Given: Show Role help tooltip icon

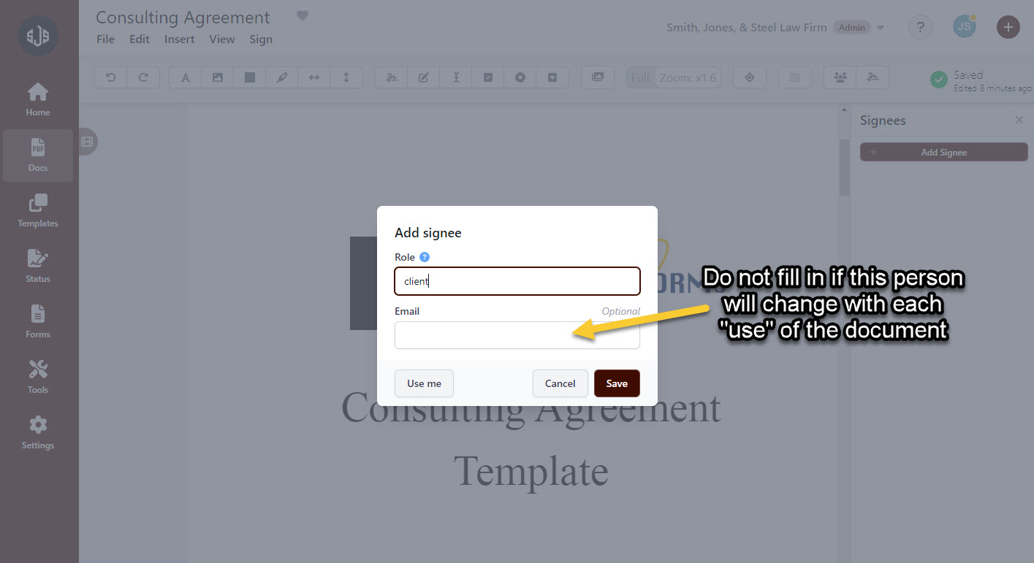Looking at the screenshot, I should point(425,257).
